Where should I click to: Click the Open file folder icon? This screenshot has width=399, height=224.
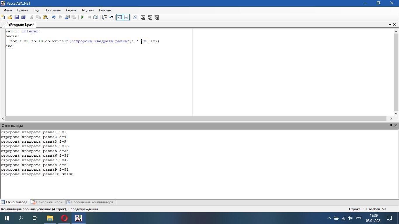(x=10, y=17)
